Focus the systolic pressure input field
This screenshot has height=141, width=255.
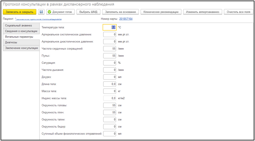[x=110, y=34]
